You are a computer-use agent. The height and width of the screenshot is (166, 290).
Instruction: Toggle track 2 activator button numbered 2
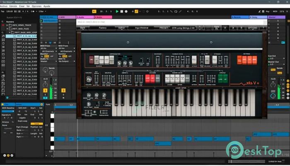click(63, 90)
